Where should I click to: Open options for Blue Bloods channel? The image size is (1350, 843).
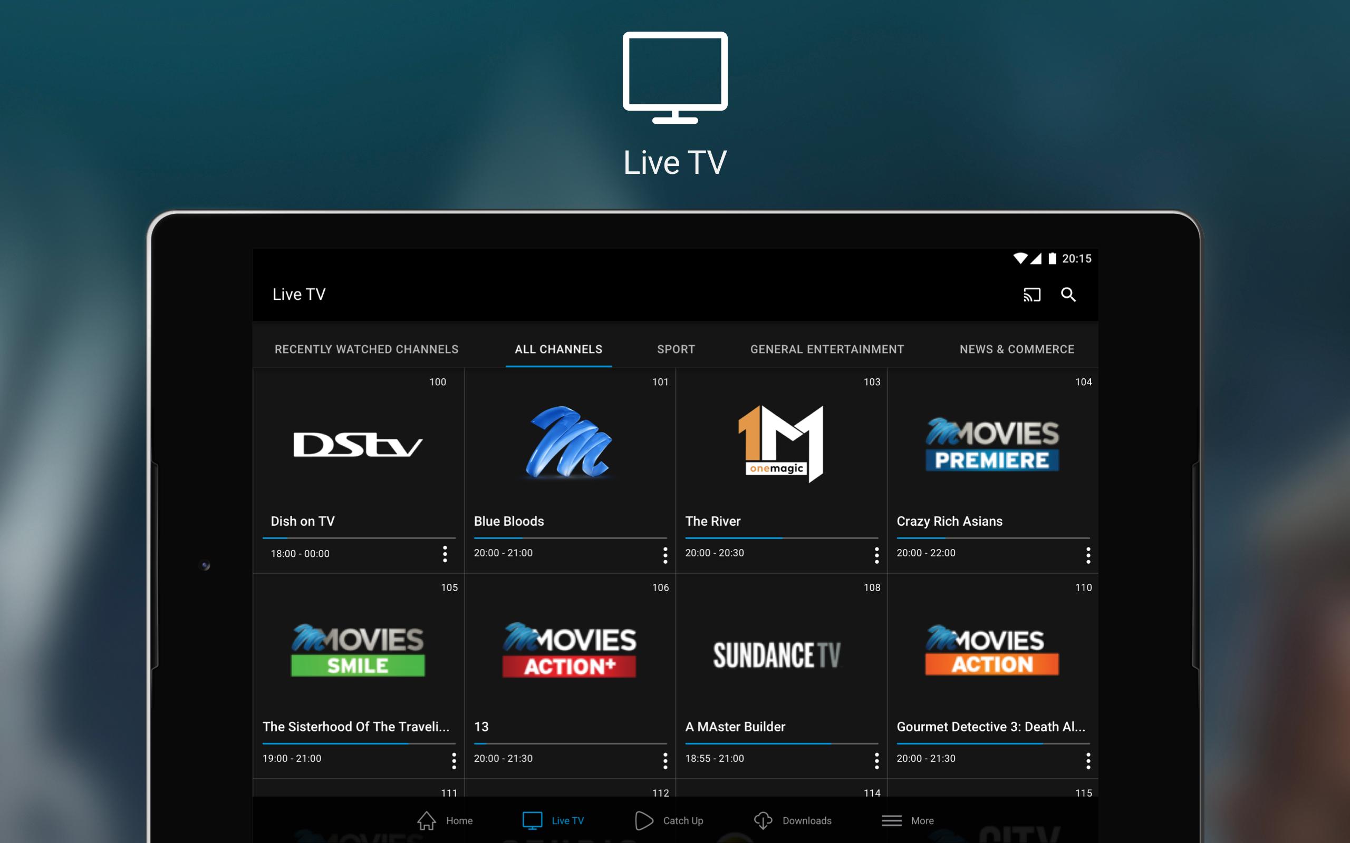point(665,552)
